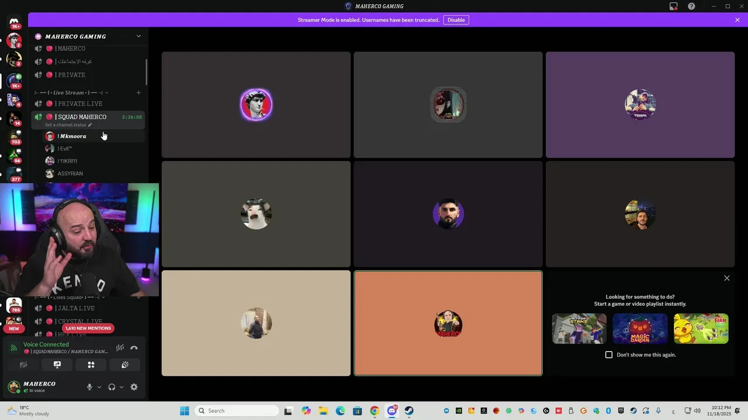Click the taskbar Search field
The image size is (748, 420).
pos(236,411)
